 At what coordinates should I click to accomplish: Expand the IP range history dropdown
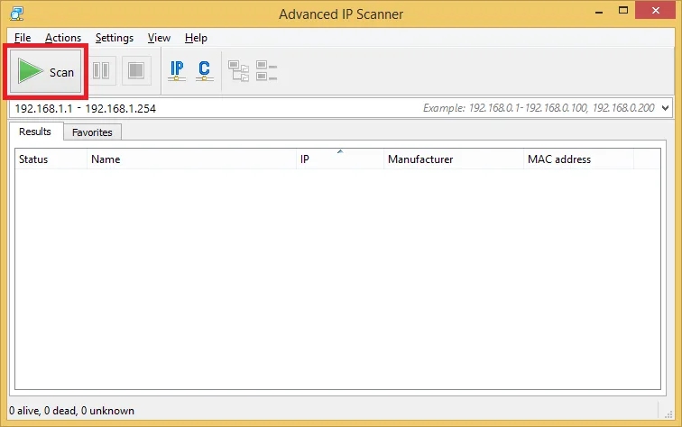[665, 108]
